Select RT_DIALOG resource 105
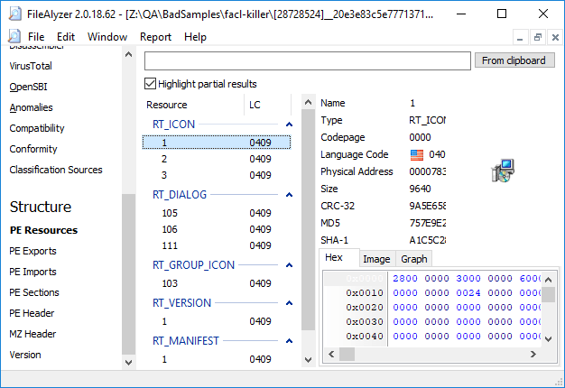Image resolution: width=565 pixels, height=388 pixels. [x=217, y=213]
